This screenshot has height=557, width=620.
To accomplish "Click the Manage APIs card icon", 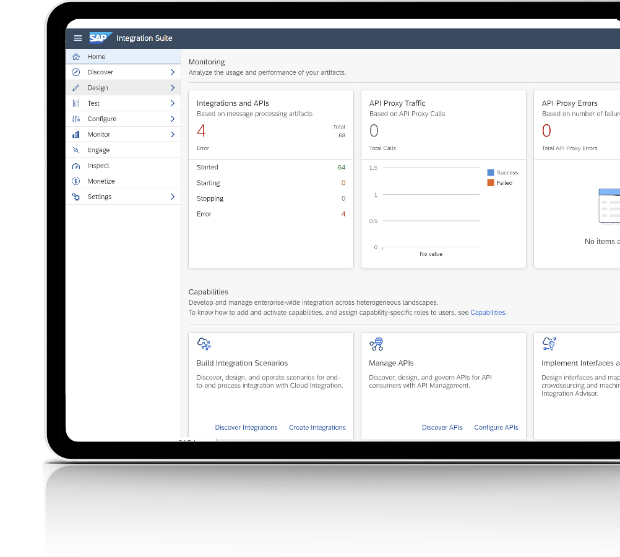I will tap(376, 344).
